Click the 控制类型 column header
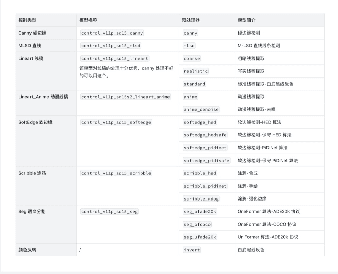 46,20
